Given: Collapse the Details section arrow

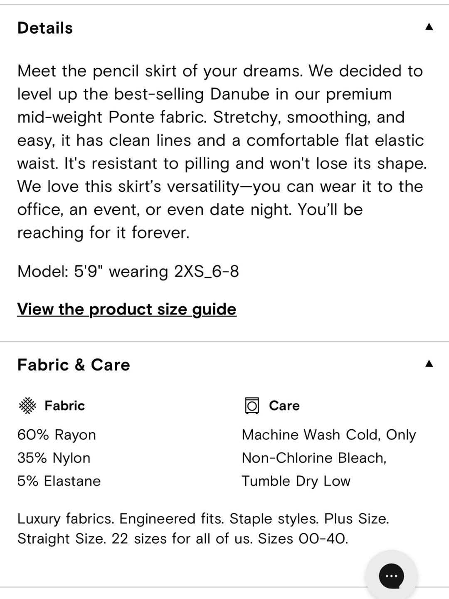Looking at the screenshot, I should pos(429,27).
